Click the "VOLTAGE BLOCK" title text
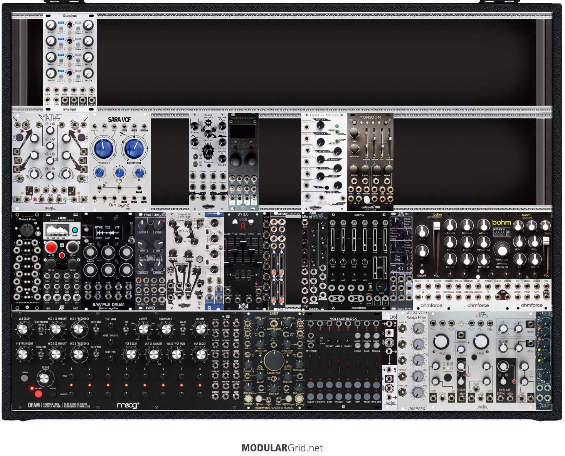565x456 pixels. (343, 319)
